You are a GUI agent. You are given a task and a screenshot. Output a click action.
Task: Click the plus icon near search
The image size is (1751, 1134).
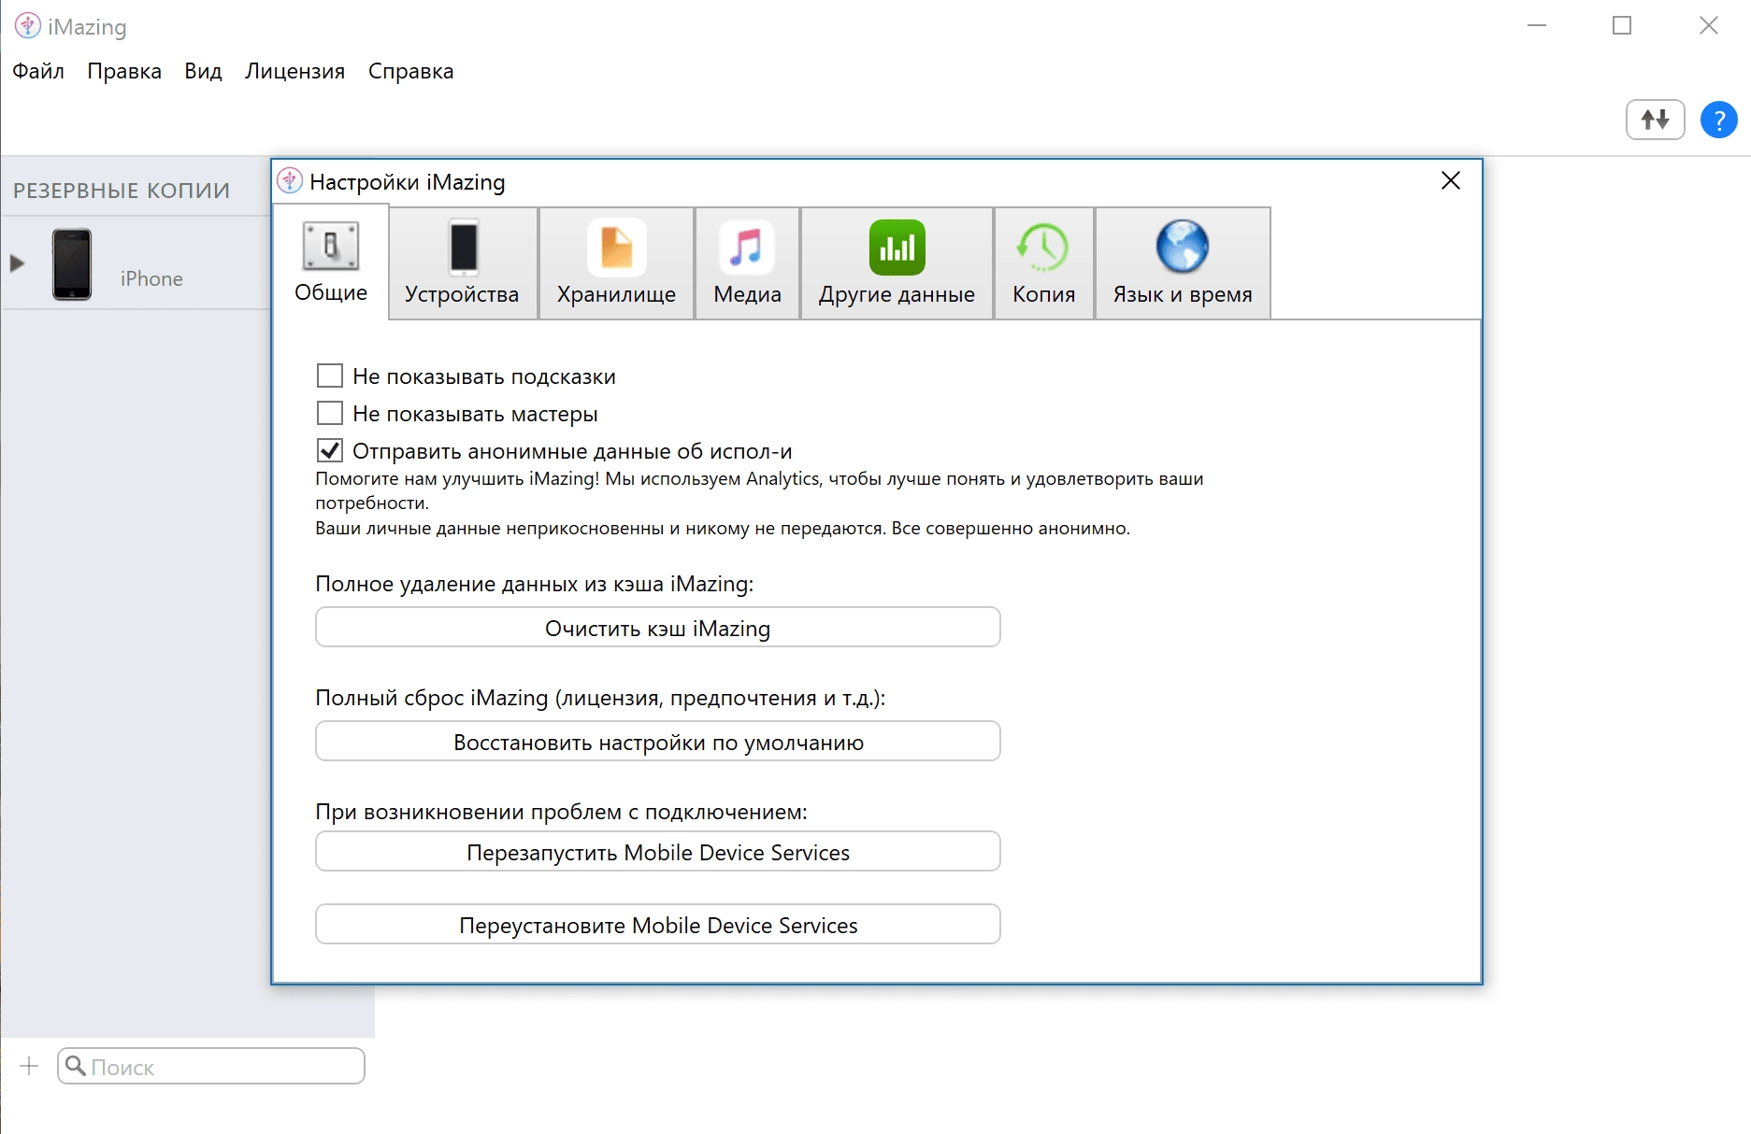coord(29,1066)
